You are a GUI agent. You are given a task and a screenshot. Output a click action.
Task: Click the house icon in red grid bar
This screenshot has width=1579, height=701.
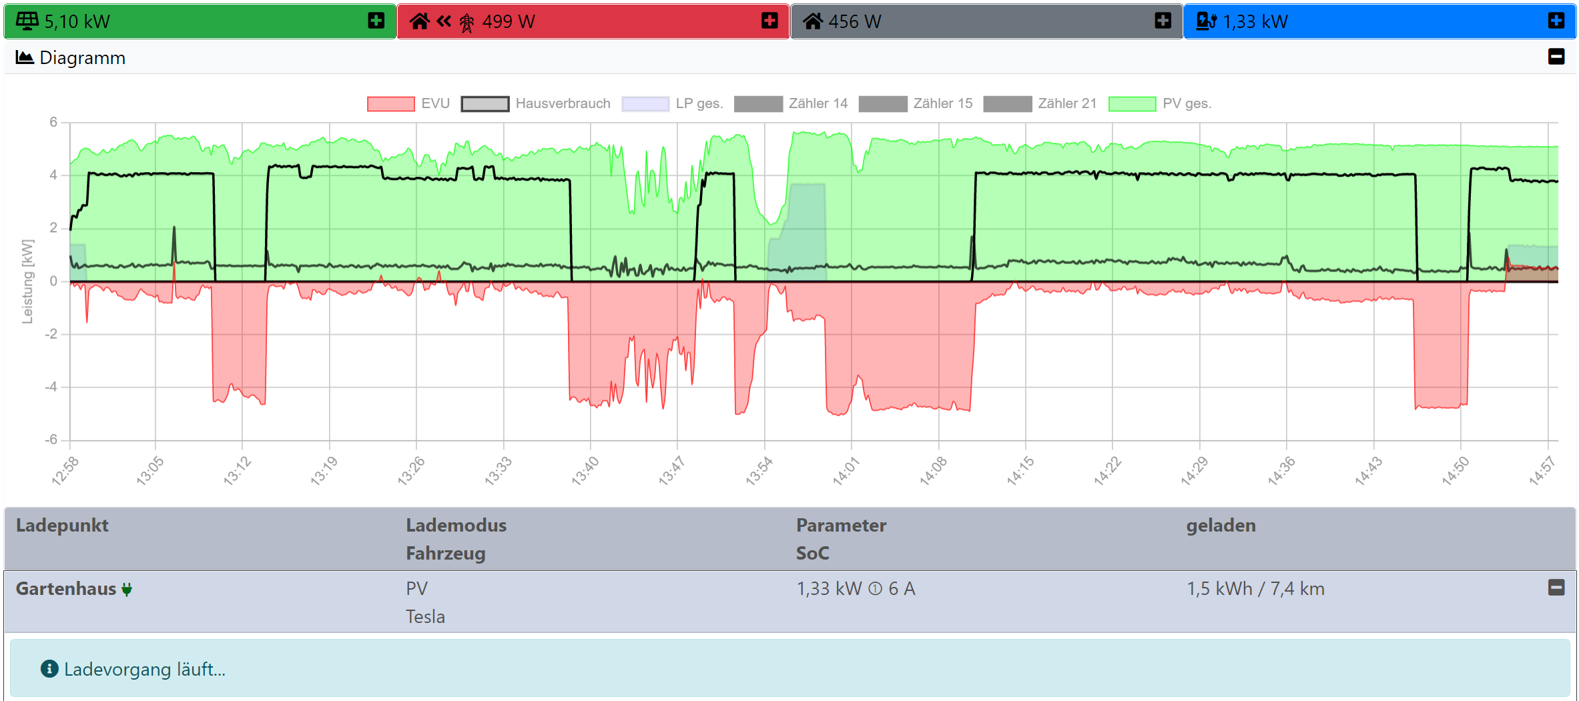(x=419, y=21)
